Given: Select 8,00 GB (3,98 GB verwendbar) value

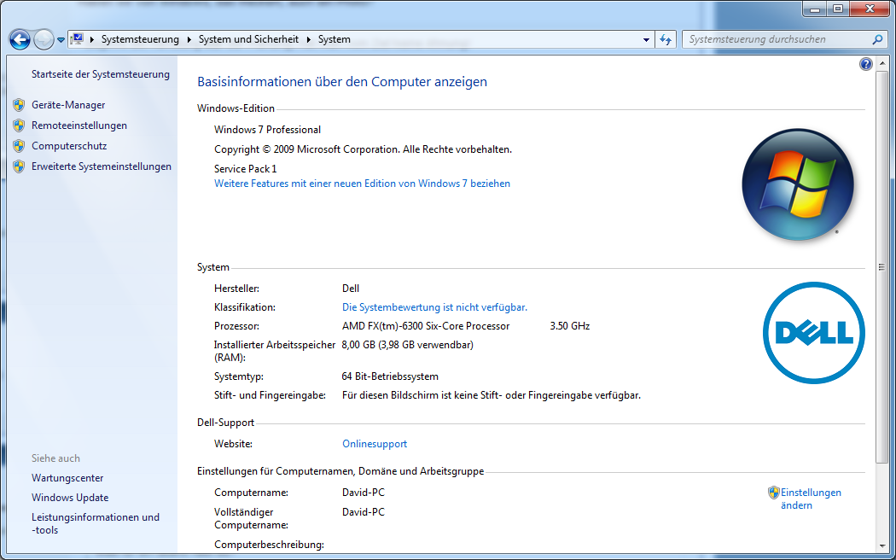Looking at the screenshot, I should click(407, 345).
